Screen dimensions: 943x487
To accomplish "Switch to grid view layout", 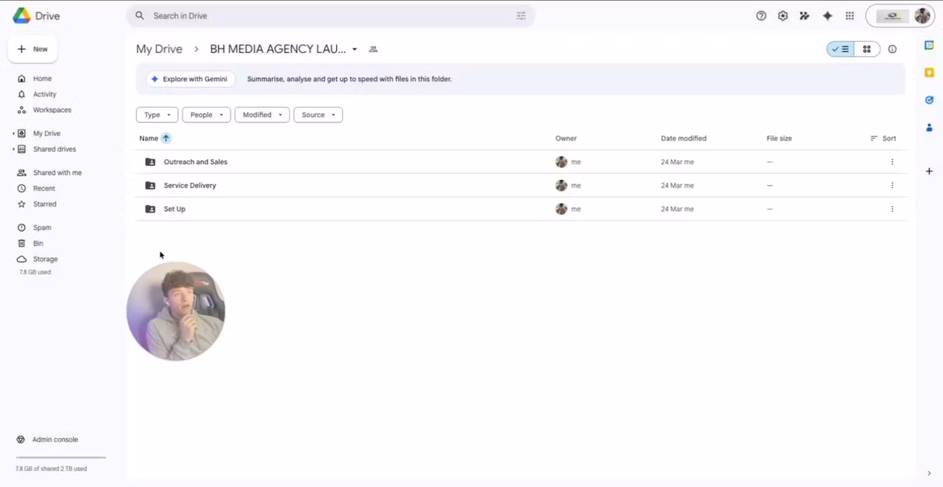I will (866, 49).
